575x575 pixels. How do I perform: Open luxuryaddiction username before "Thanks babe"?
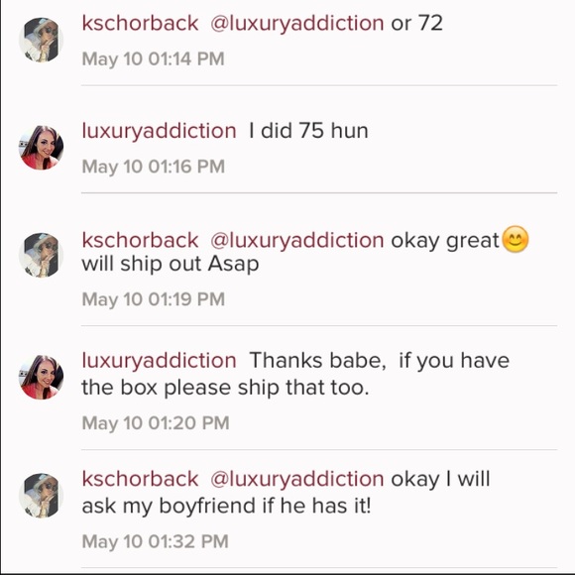pyautogui.click(x=160, y=361)
